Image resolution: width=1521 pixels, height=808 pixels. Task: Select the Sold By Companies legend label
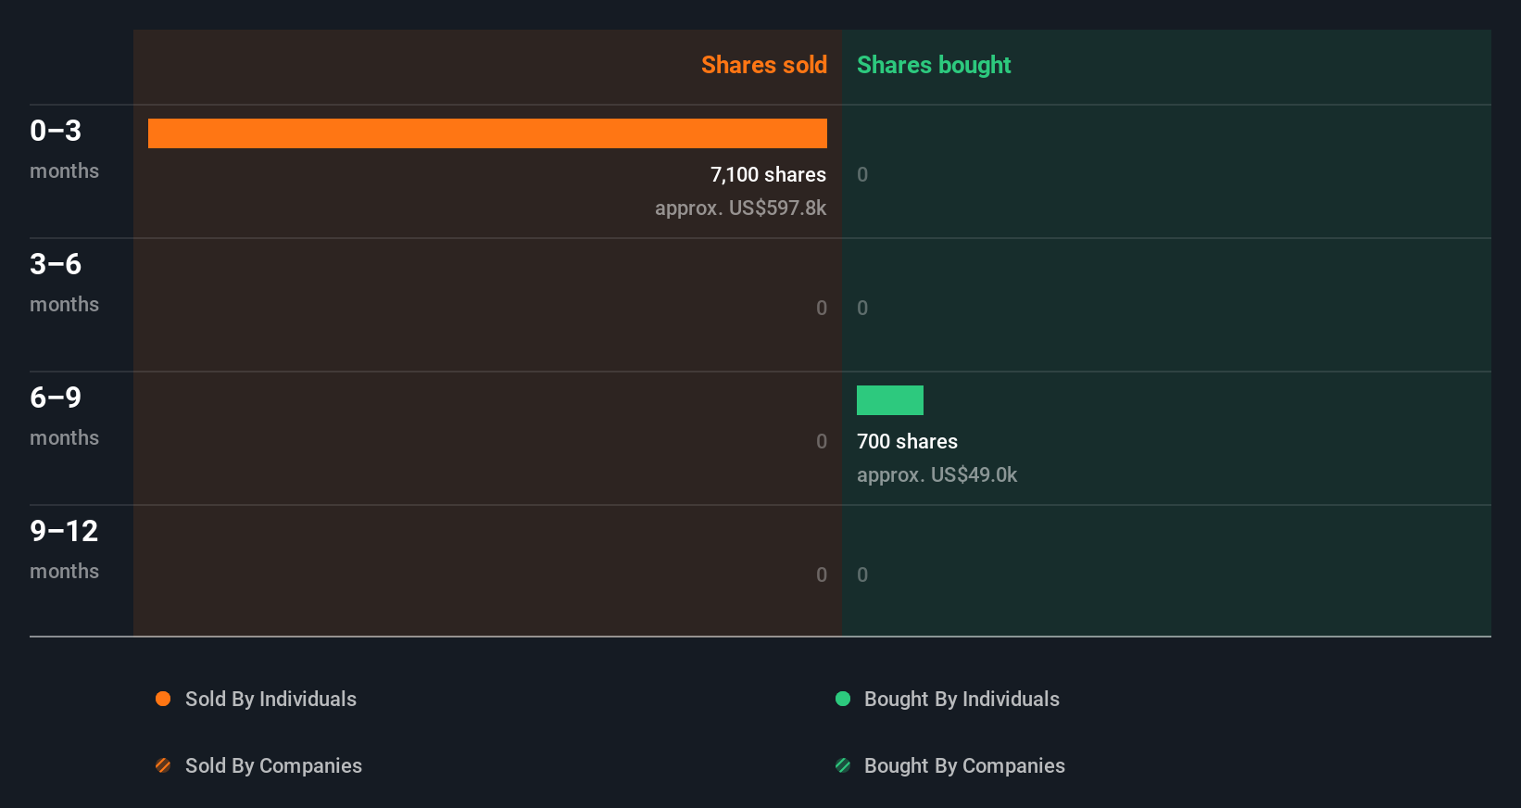(x=273, y=765)
